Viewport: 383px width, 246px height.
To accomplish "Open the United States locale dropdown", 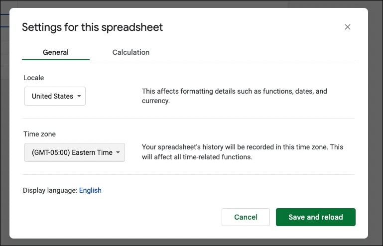I will [55, 96].
